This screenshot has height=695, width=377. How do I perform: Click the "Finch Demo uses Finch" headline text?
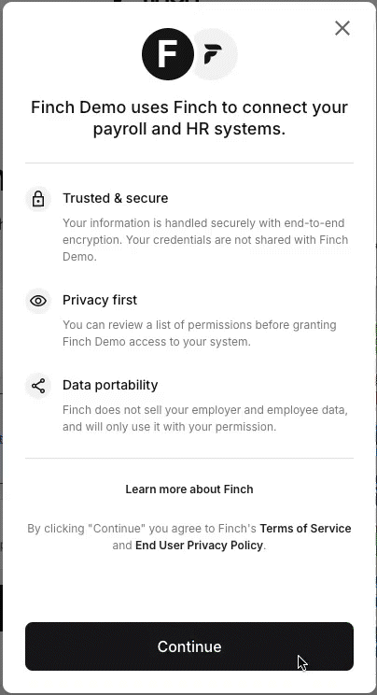189,119
